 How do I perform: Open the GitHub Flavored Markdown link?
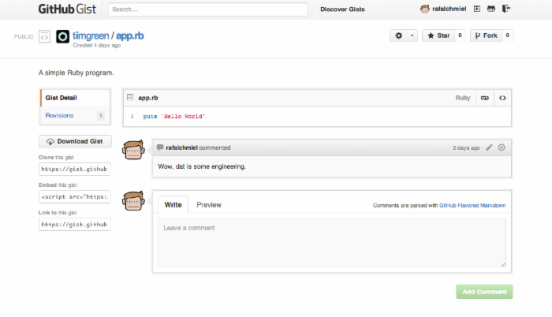pos(472,205)
